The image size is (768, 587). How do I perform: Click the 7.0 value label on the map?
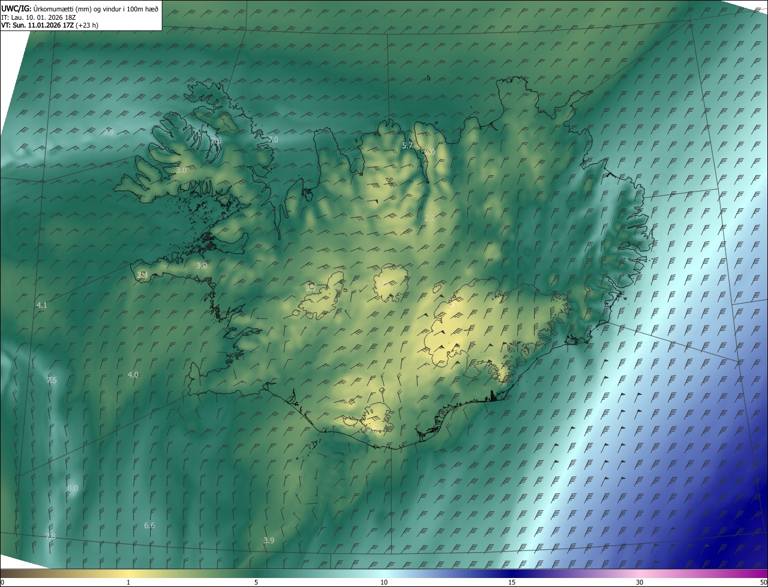tap(273, 139)
